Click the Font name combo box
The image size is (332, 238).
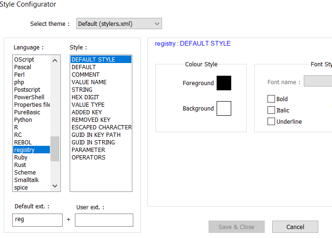318,81
